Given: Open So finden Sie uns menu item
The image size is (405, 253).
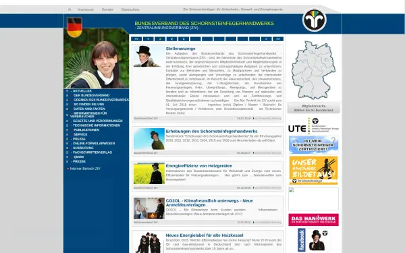Looking at the screenshot, I should coord(89,105).
